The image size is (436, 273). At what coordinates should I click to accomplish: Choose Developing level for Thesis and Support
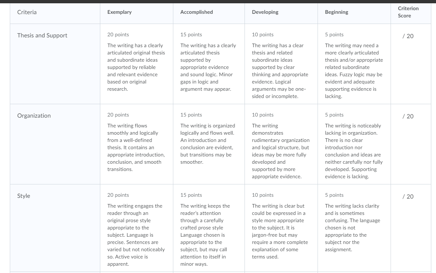coord(281,64)
